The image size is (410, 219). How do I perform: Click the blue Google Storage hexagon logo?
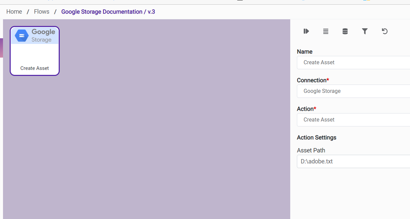pos(22,36)
